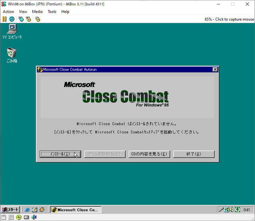
Task: Click the pen IME icon in system tray
Action: click(x=221, y=210)
